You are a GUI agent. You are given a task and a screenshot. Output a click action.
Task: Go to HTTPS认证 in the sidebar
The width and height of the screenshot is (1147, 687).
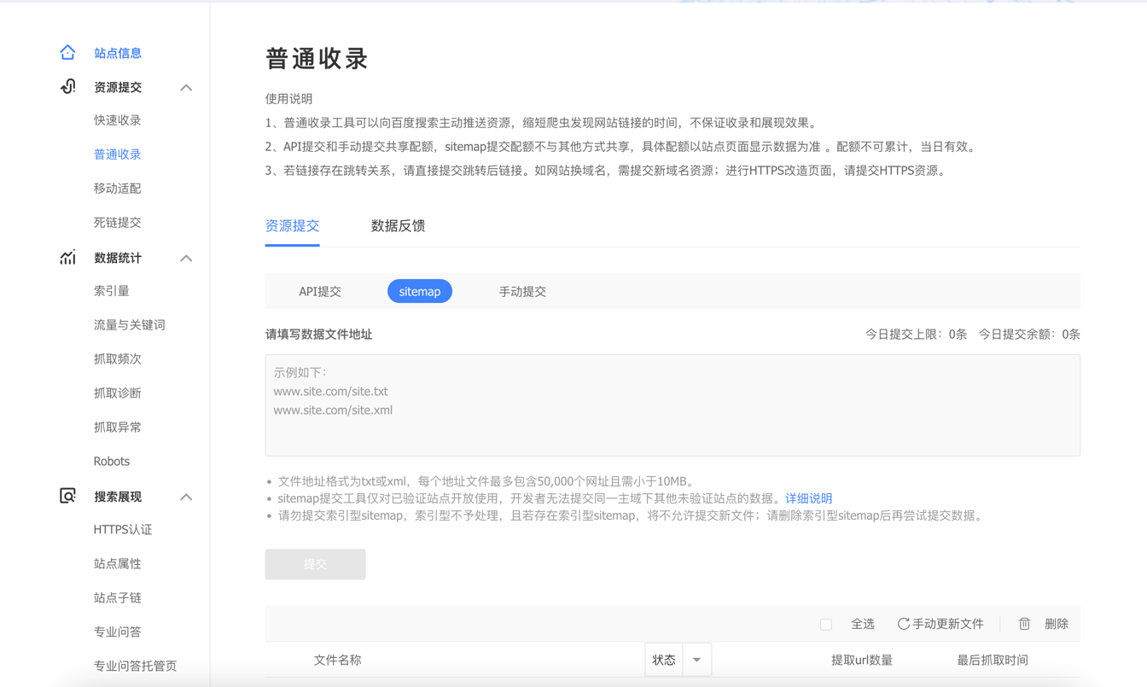click(123, 530)
